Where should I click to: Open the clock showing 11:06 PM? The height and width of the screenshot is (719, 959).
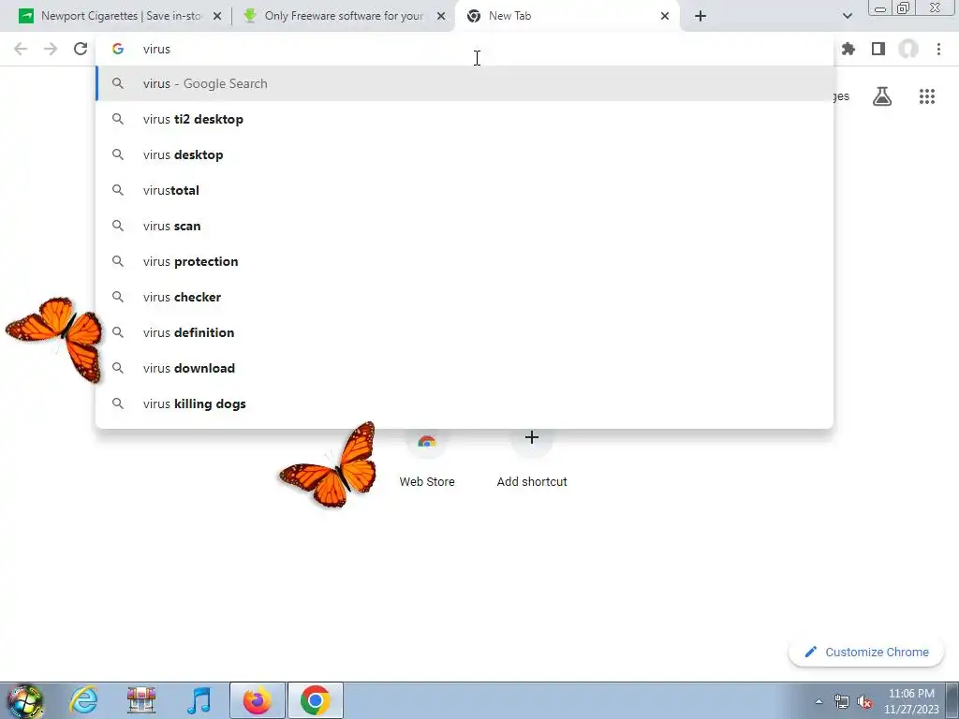[x=911, y=701]
